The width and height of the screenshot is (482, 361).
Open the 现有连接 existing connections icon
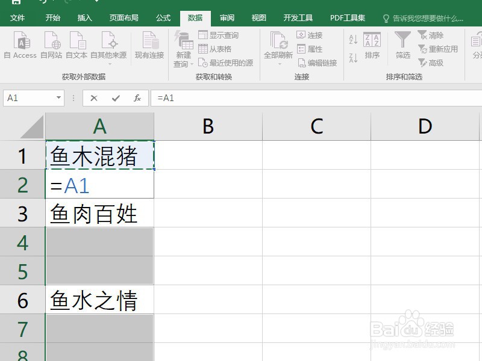(149, 46)
